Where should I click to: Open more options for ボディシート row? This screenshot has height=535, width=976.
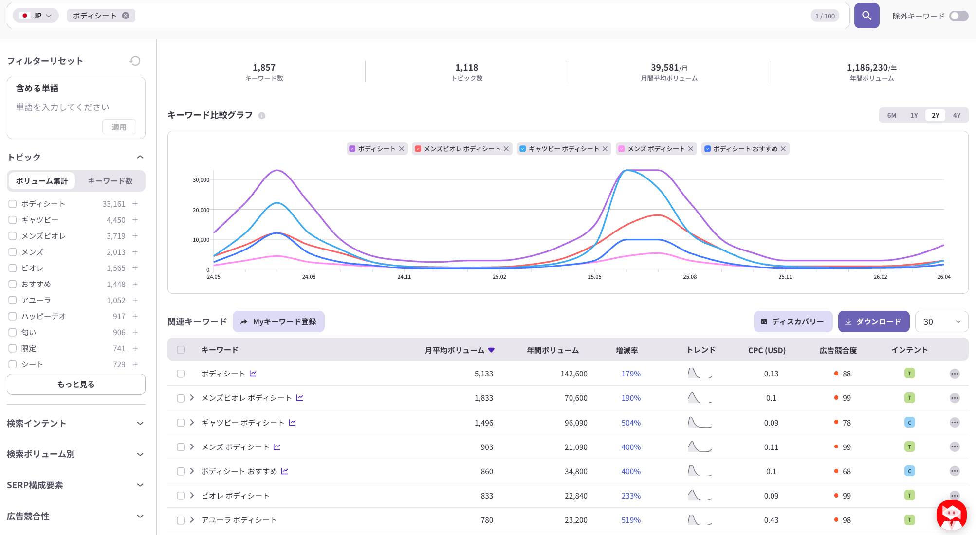[x=955, y=374]
